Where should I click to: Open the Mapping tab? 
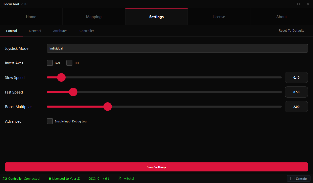94,17
